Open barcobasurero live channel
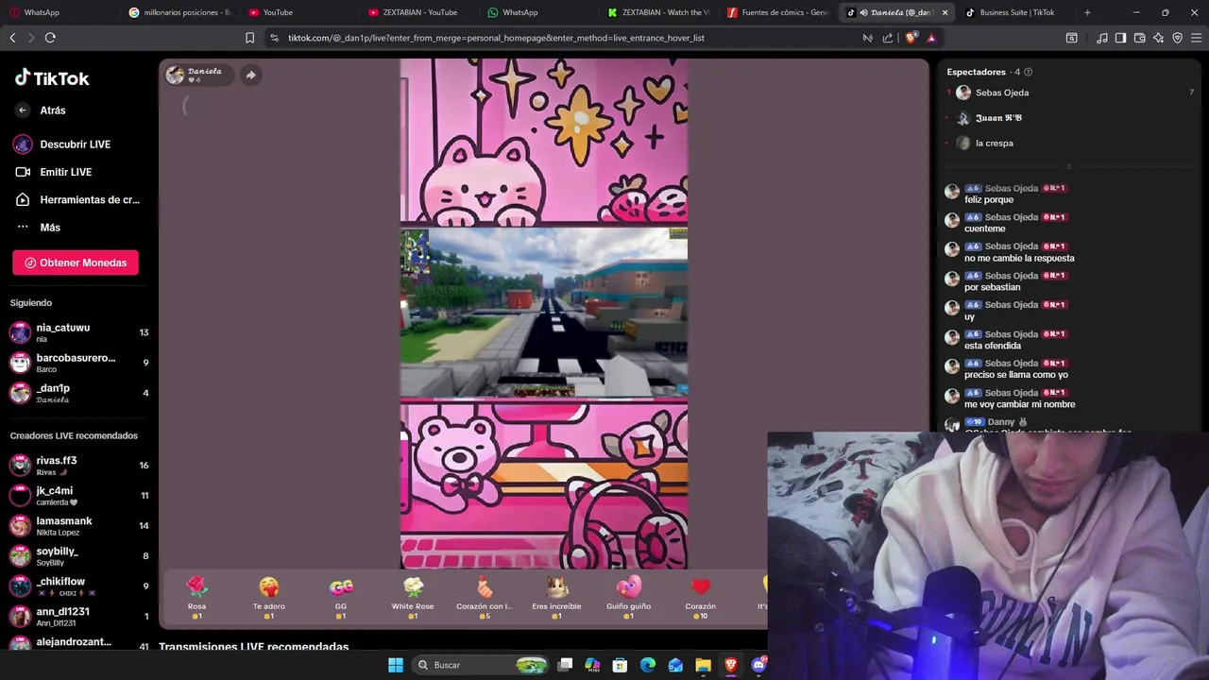 [x=77, y=363]
